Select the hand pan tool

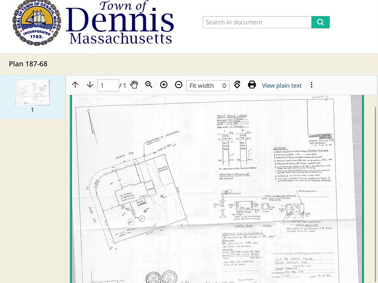pyautogui.click(x=134, y=85)
